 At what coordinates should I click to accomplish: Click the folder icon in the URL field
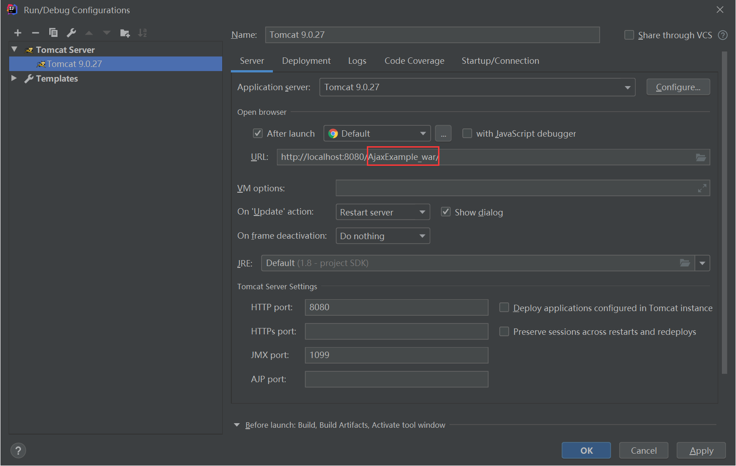point(701,157)
